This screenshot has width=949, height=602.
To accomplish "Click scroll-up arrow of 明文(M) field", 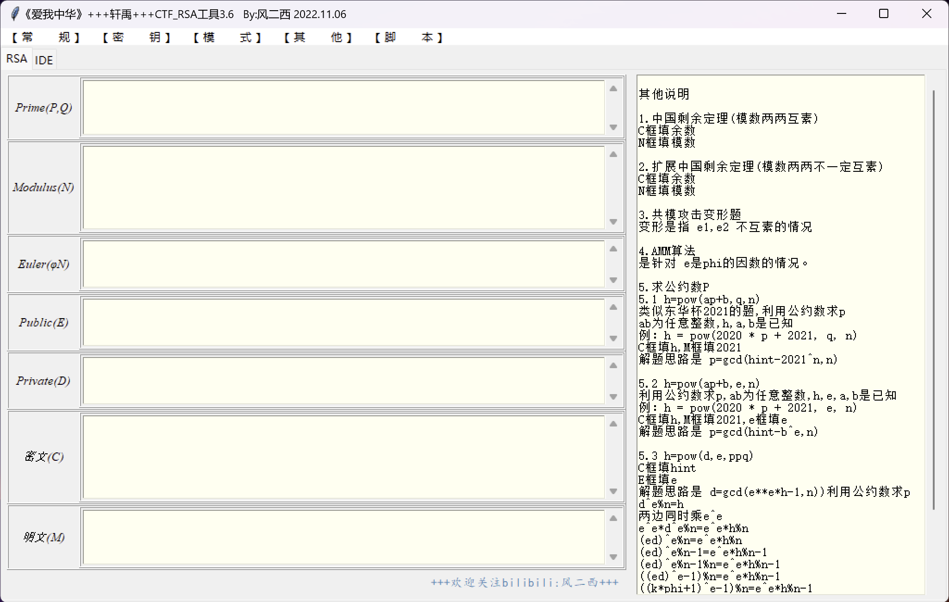I will click(x=613, y=519).
